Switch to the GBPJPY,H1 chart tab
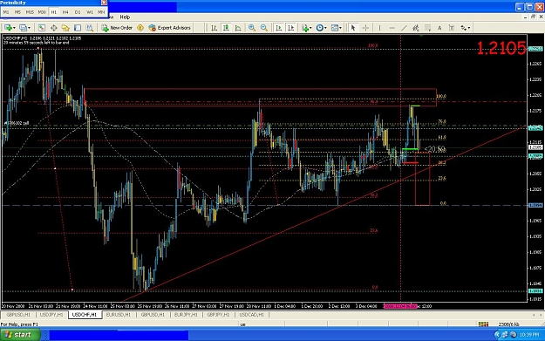This screenshot has width=545, height=341. pos(219,315)
